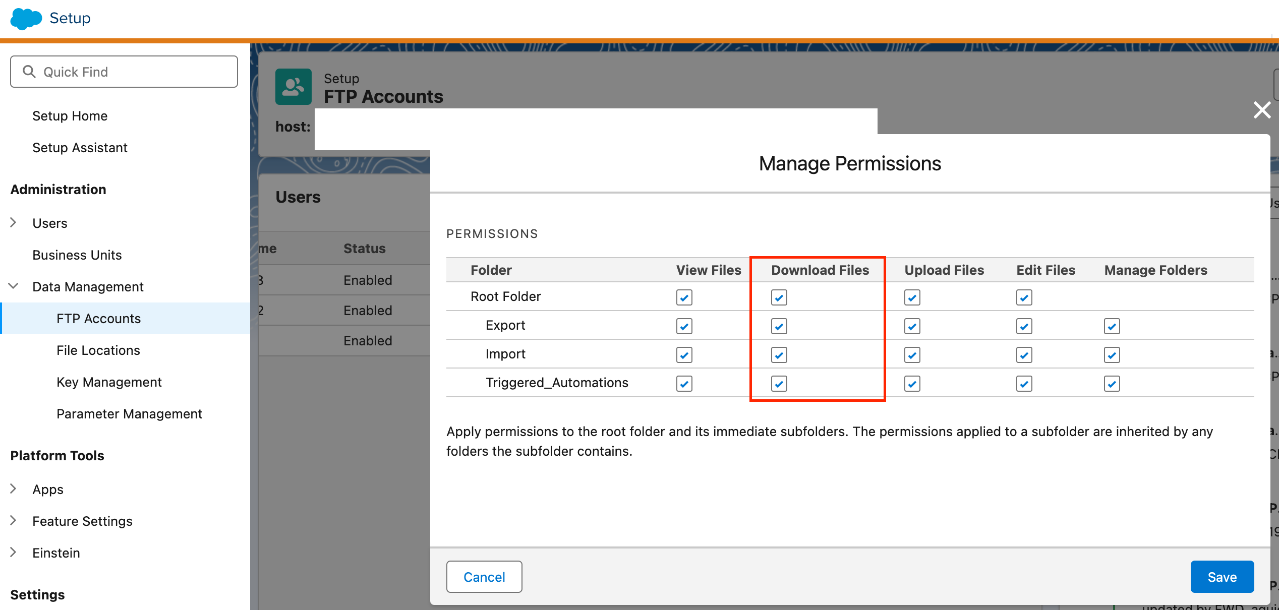This screenshot has height=610, width=1279.
Task: Uncheck Manage Folders for Export
Action: pos(1112,326)
